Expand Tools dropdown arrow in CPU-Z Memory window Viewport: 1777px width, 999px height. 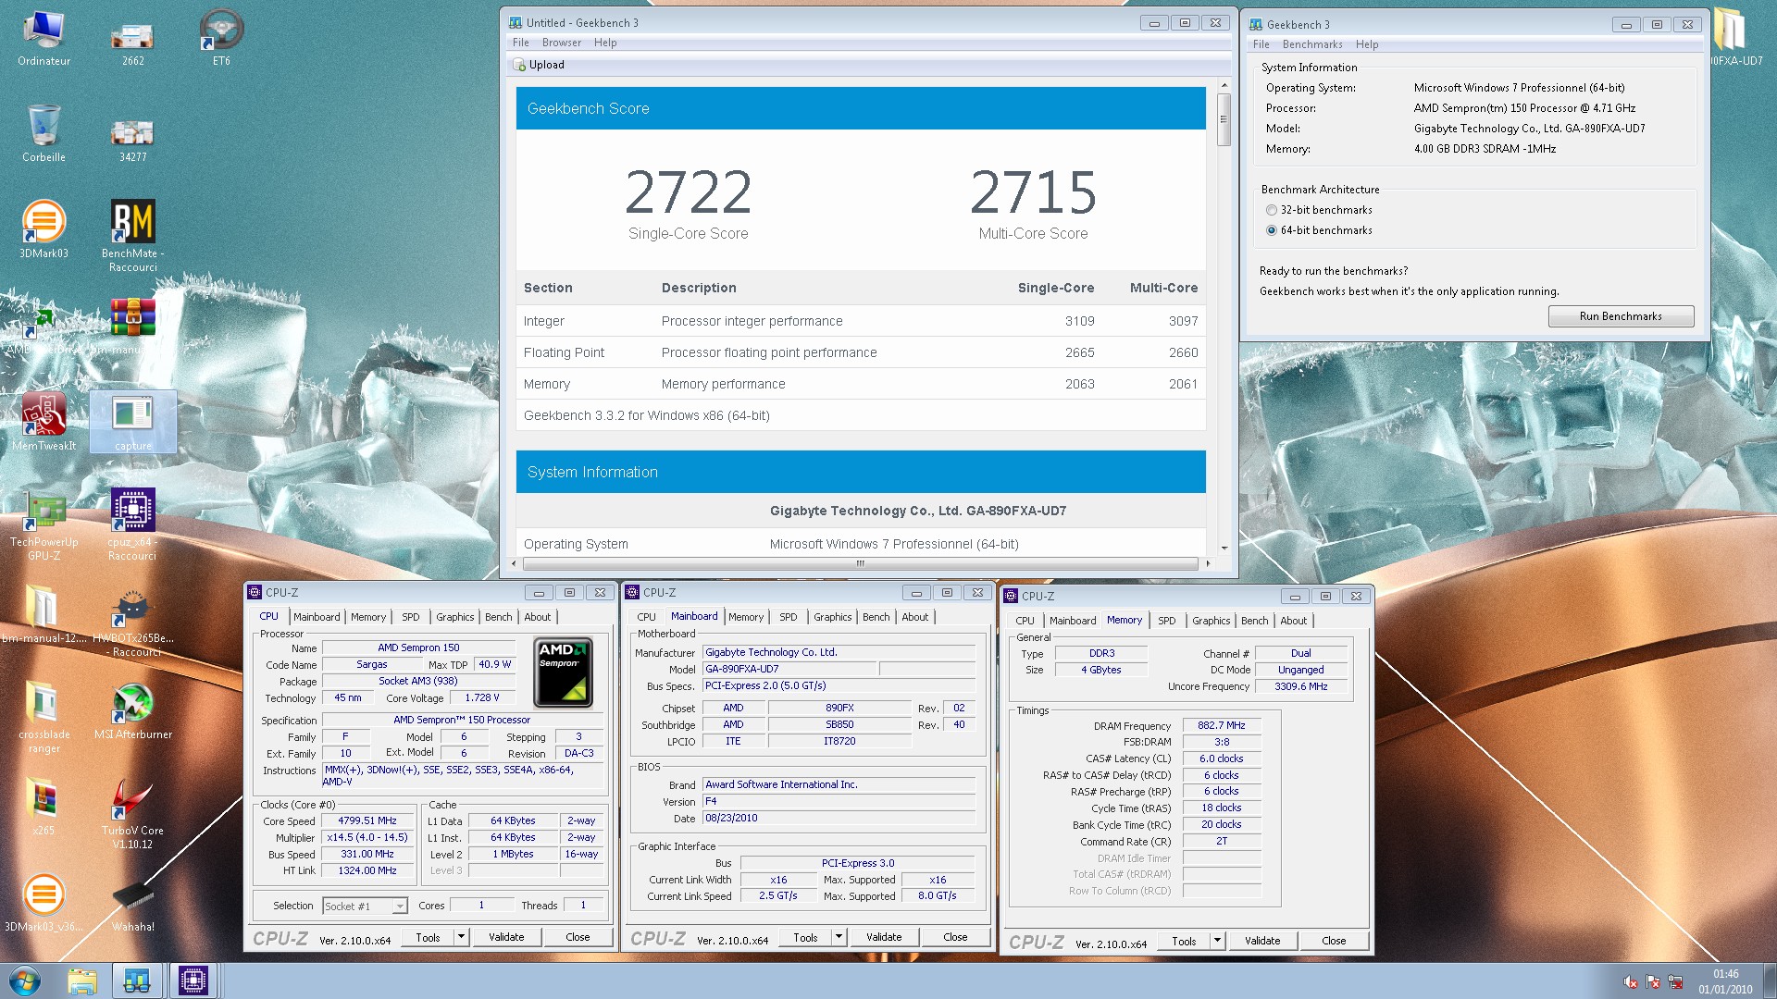1217,941
